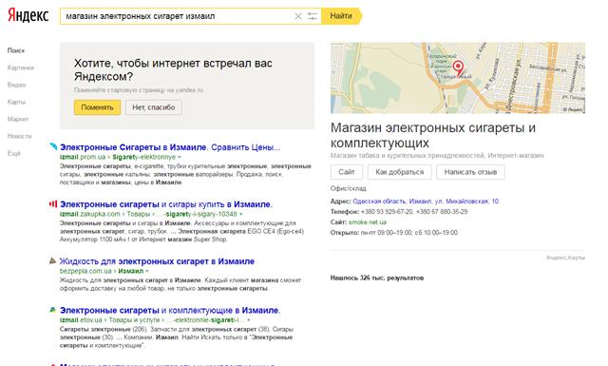Click the Сайт button
The image size is (608, 366).
point(347,172)
